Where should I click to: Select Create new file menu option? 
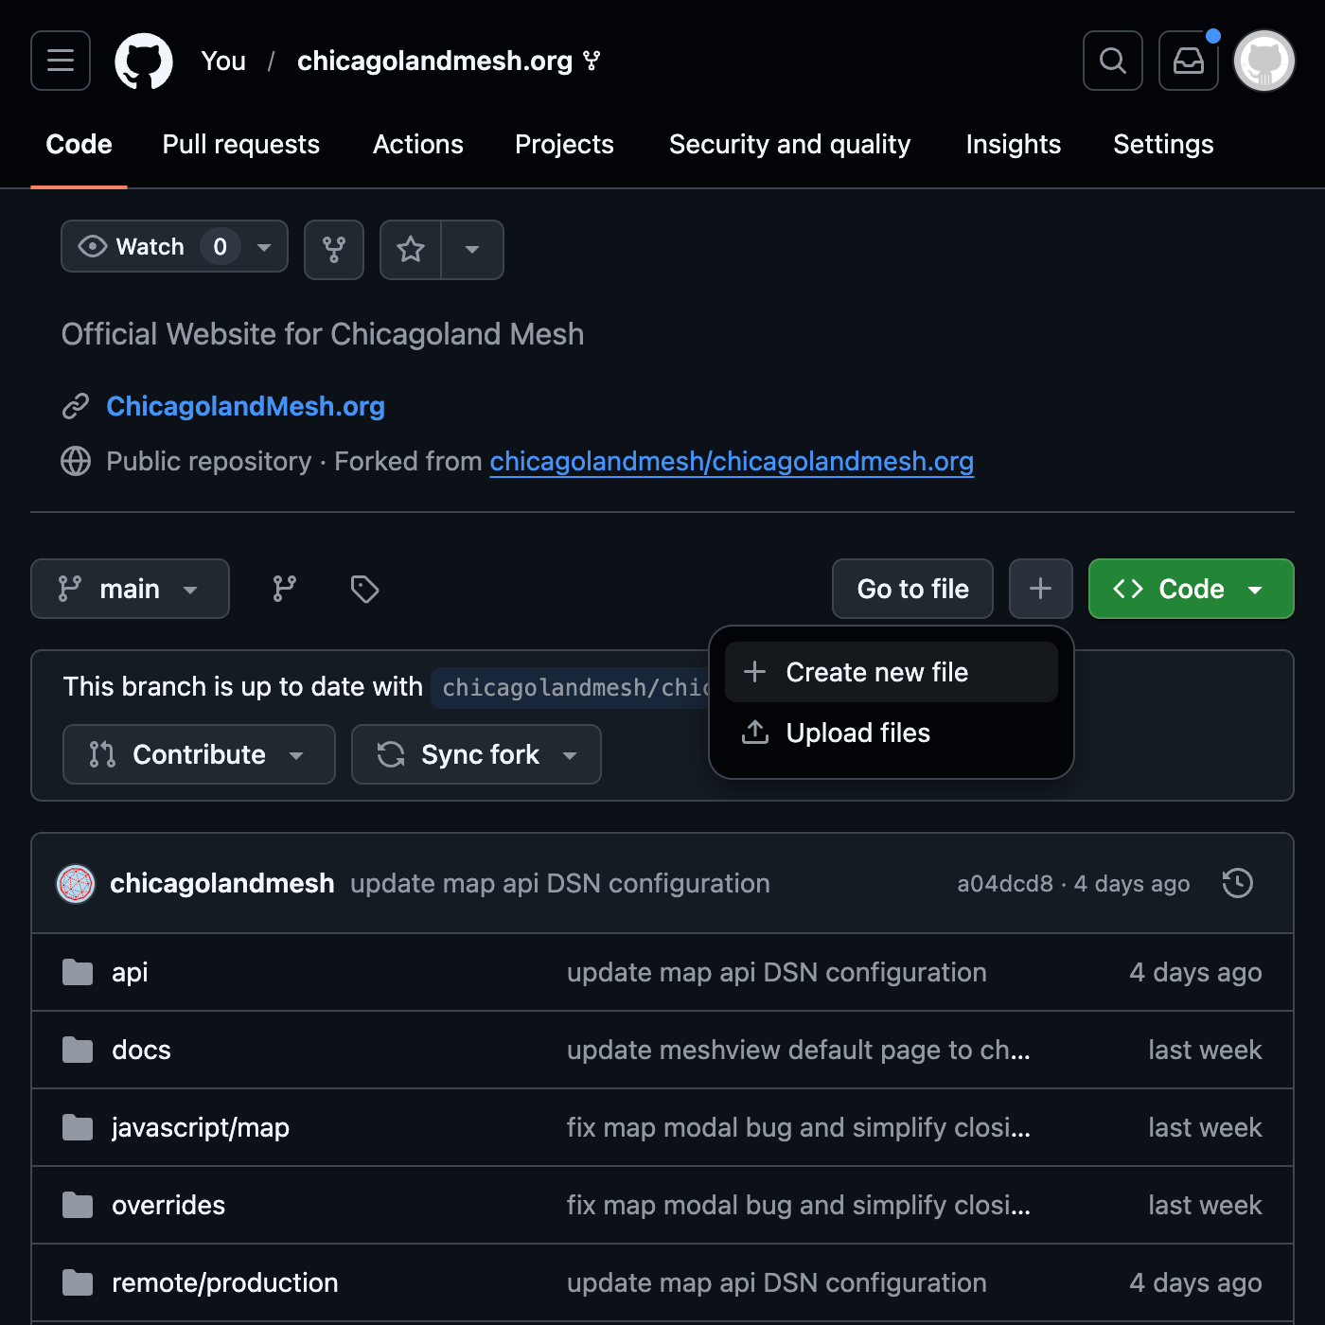(x=876, y=672)
